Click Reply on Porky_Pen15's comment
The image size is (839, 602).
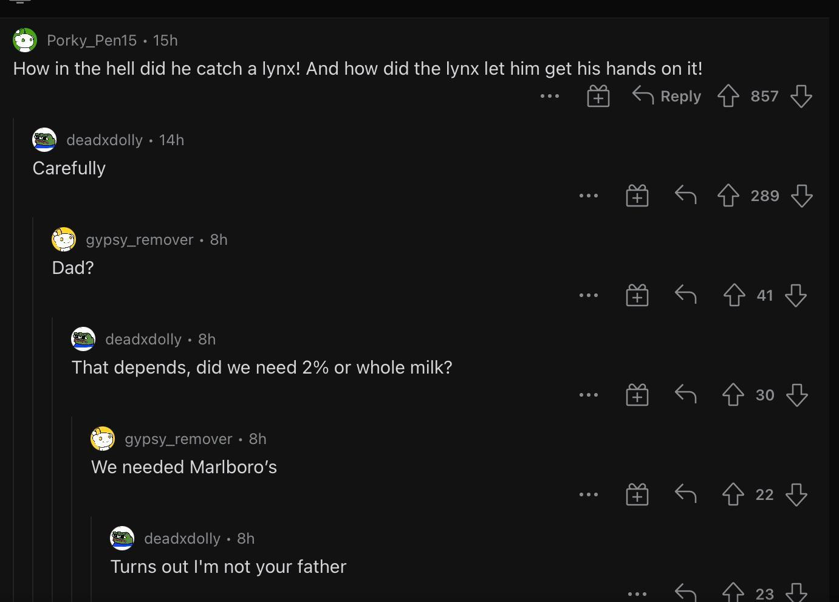pos(667,96)
